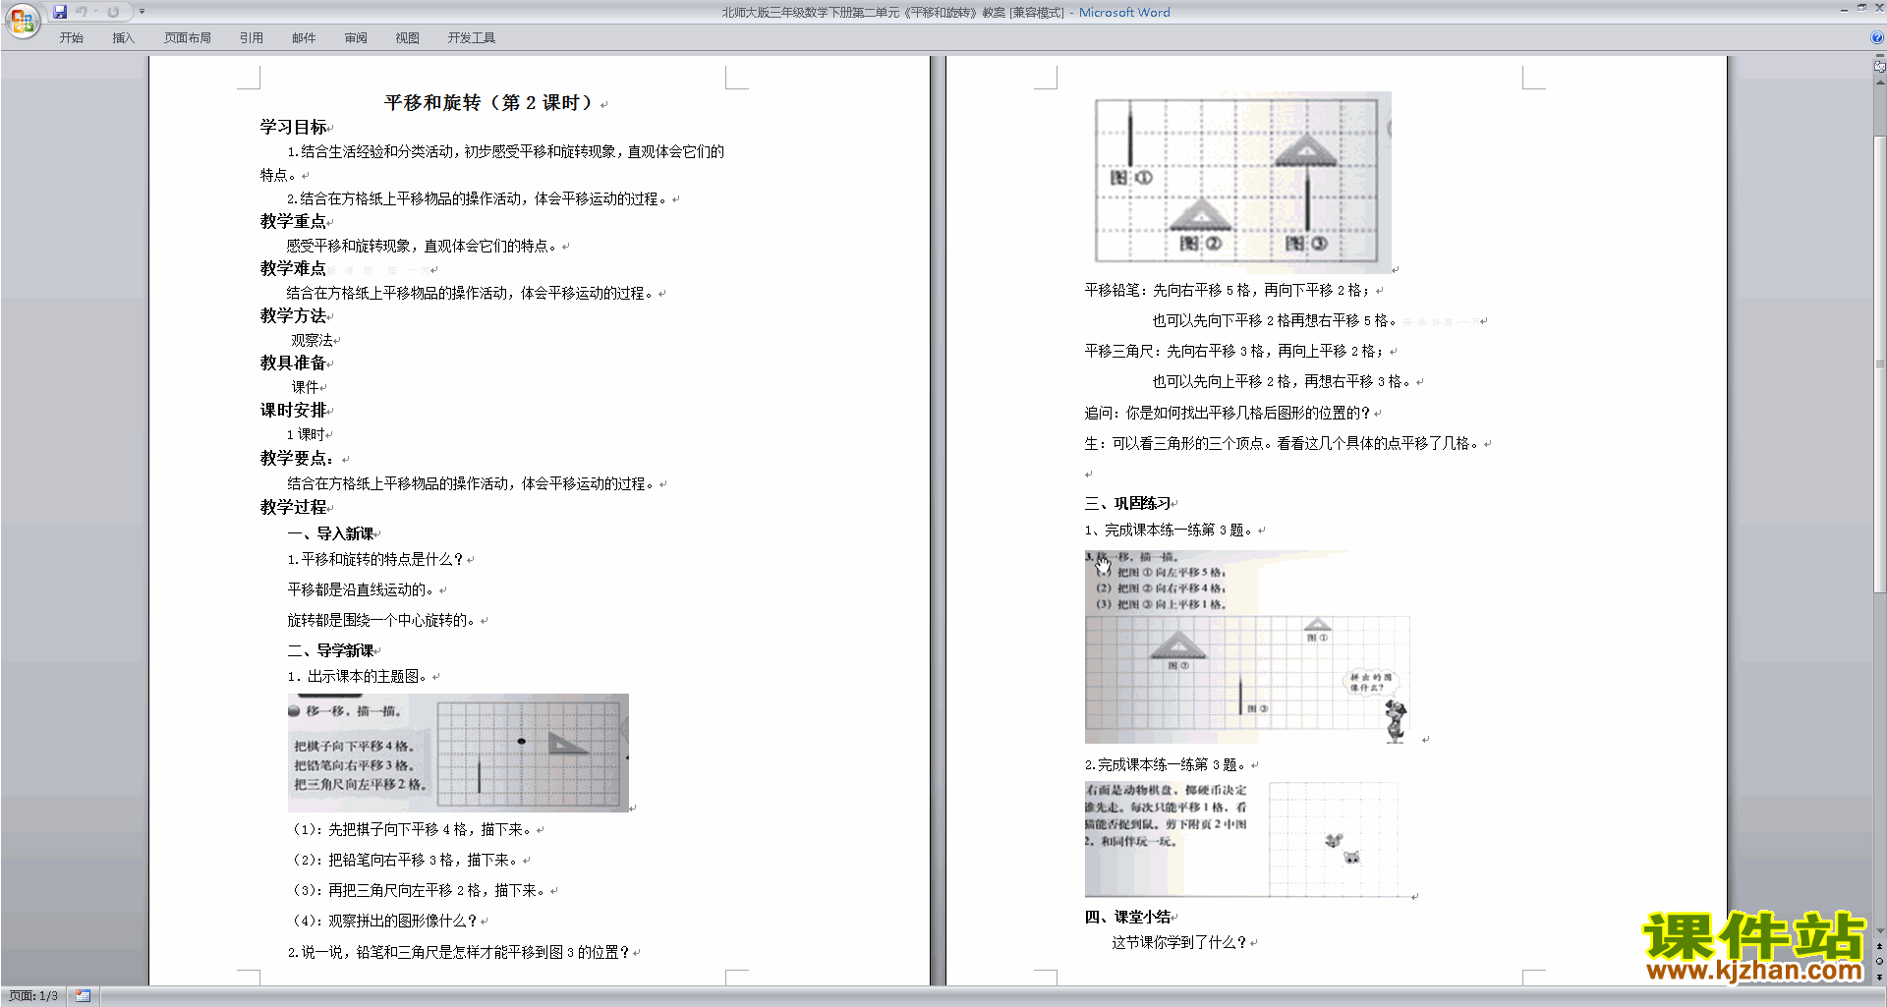Click the vertical scrollbar up arrow
The image size is (1887, 1007).
(x=1880, y=84)
